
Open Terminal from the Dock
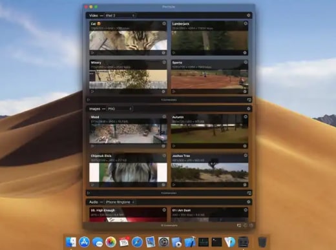pyautogui.click(x=216, y=242)
